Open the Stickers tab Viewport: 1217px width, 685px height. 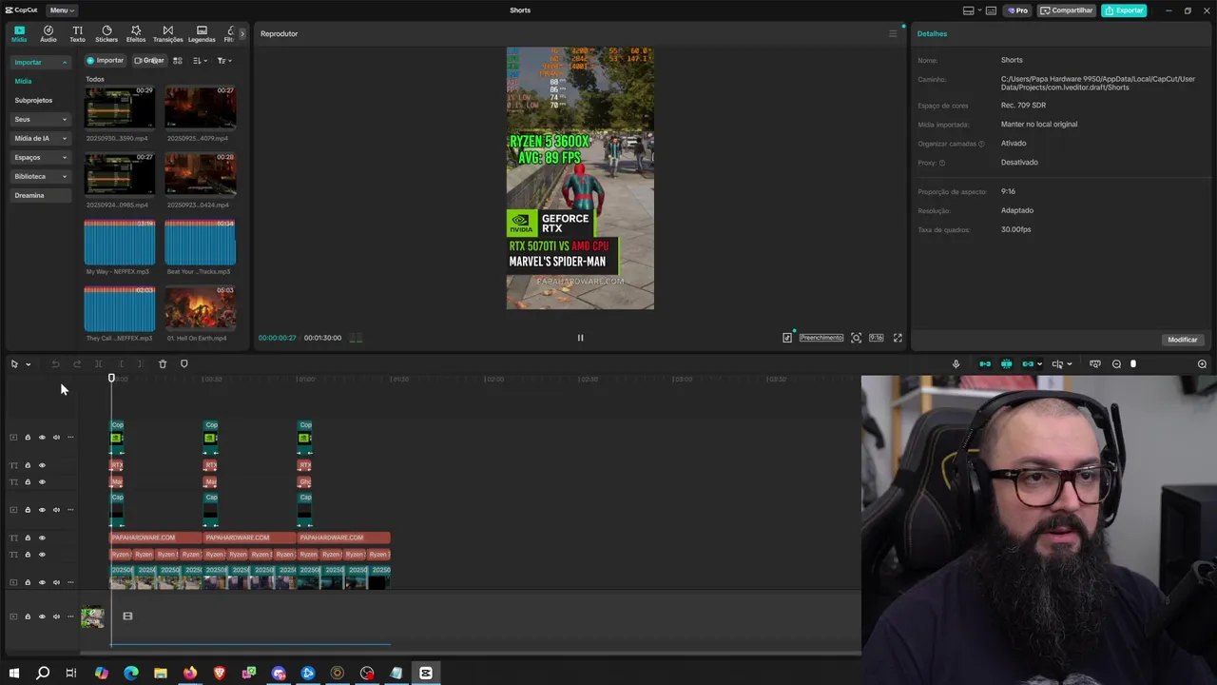point(106,34)
